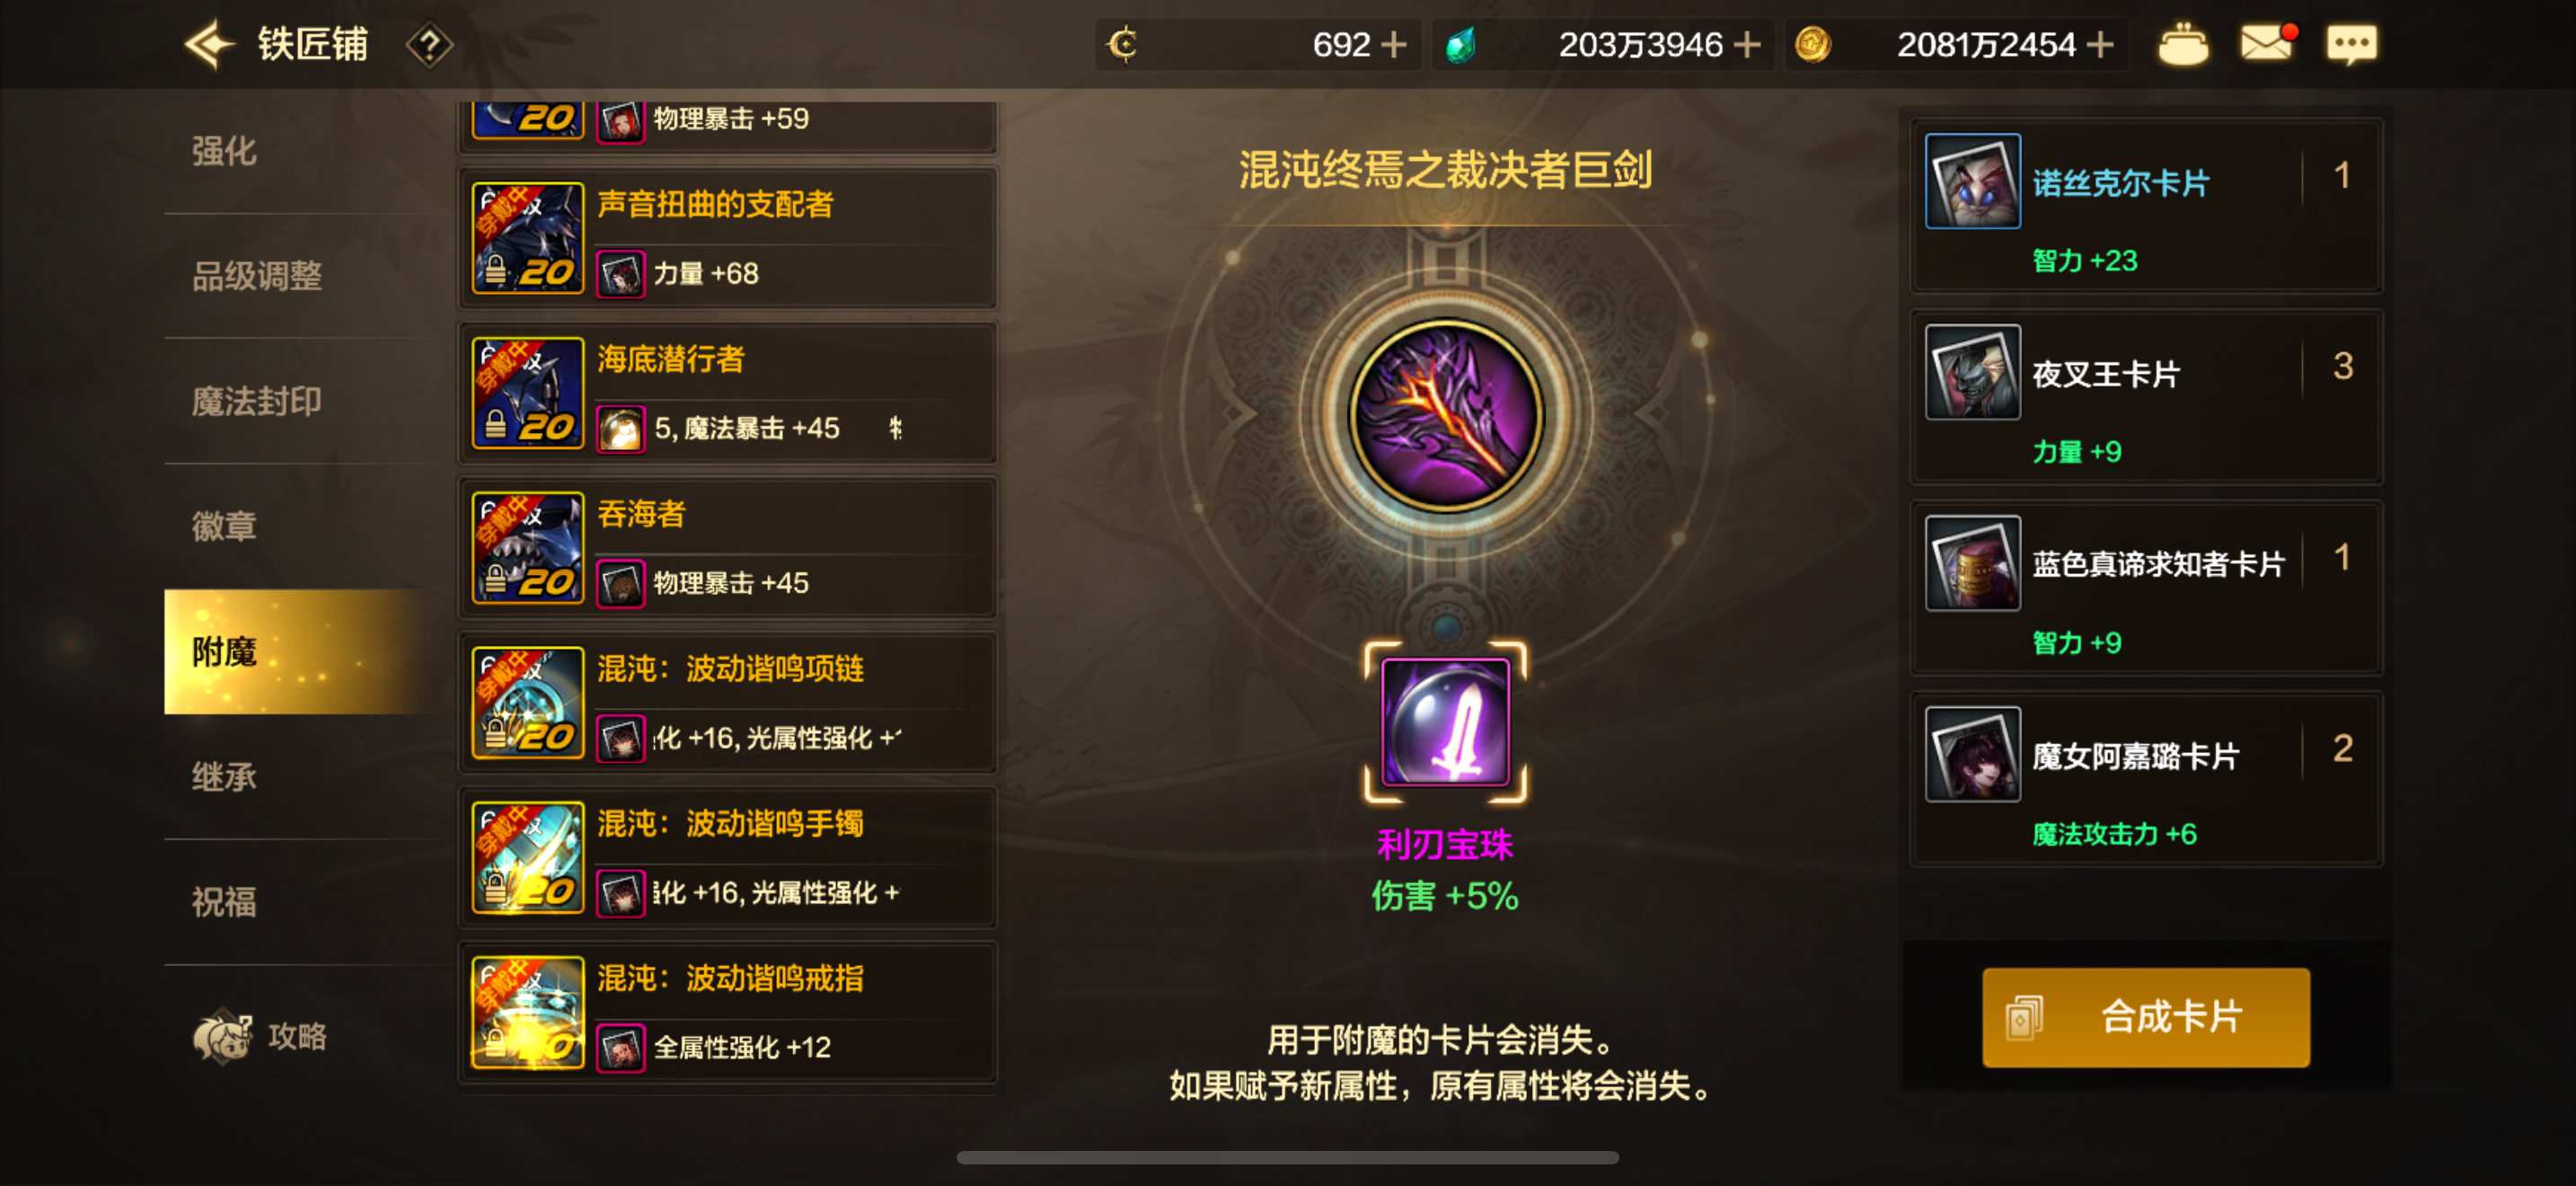Add more 692 currency with plus
This screenshot has width=2576, height=1186.
(x=1393, y=45)
